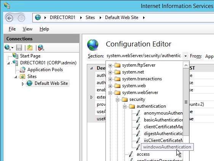This screenshot has height=161, width=214.
Task: Expand the system.web node
Action: 110,86
